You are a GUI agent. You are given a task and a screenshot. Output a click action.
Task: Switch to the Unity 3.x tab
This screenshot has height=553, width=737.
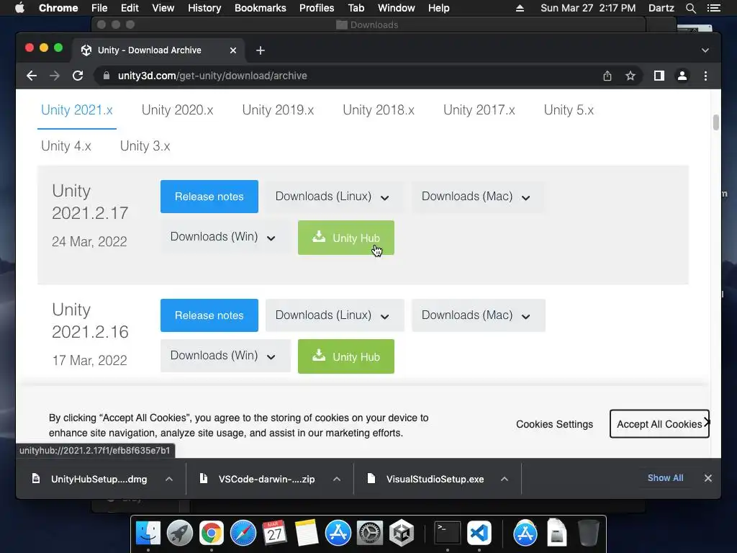(145, 145)
